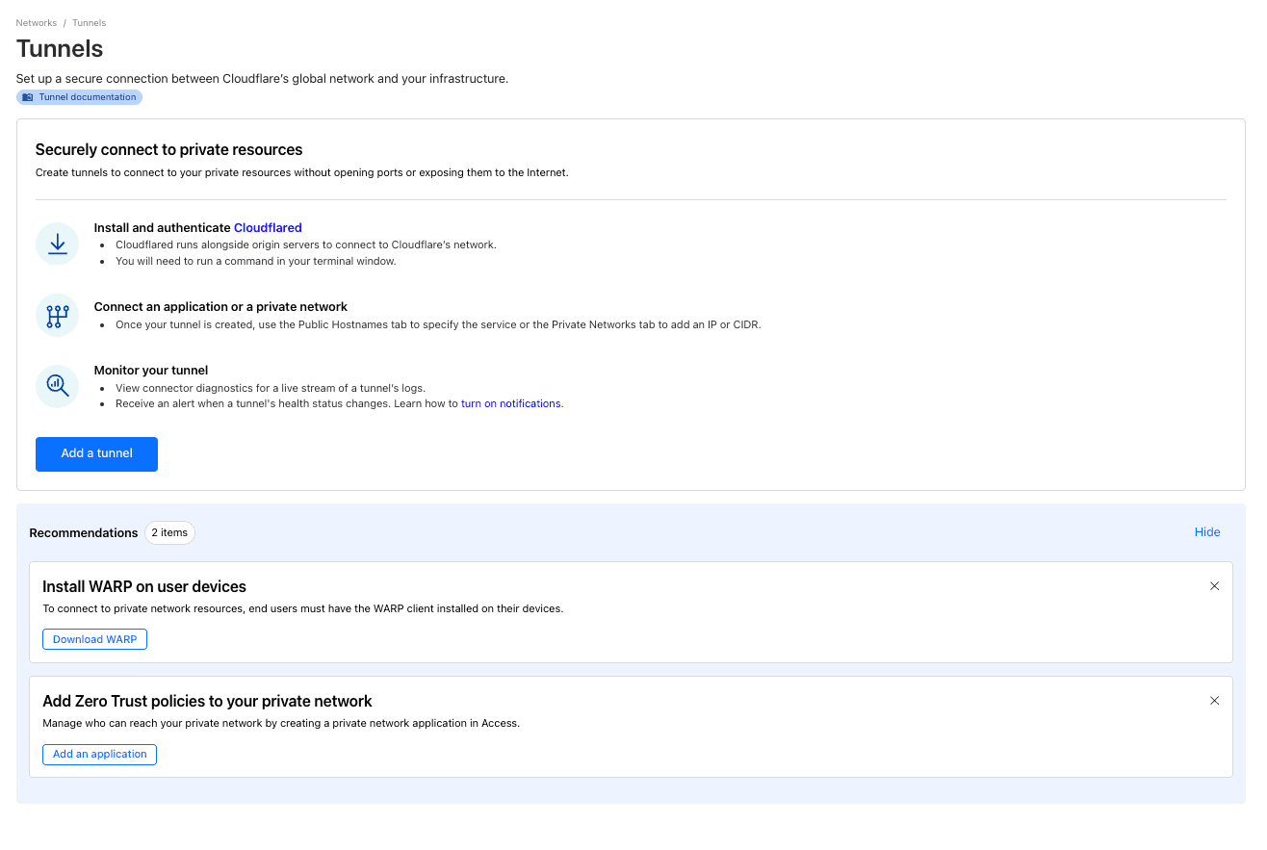Click the network connection nodes icon

pos(57,316)
